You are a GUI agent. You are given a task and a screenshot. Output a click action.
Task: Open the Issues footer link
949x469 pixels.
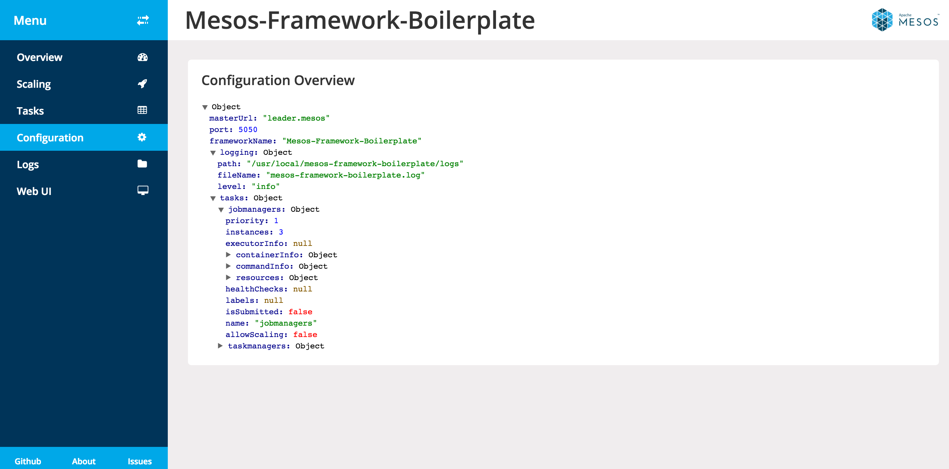point(140,461)
